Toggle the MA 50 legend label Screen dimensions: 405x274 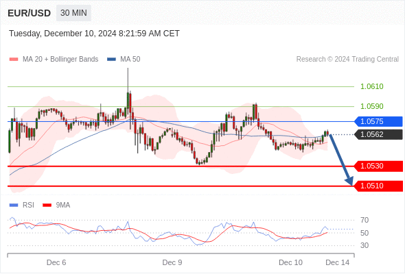tap(130, 60)
